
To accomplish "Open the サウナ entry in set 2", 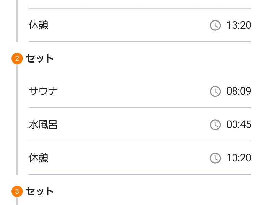I will click(140, 91).
